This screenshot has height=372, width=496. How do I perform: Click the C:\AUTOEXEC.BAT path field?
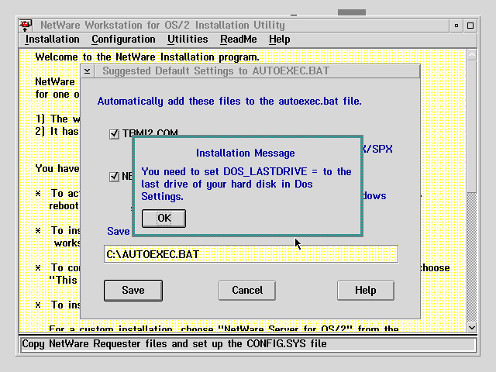251,254
